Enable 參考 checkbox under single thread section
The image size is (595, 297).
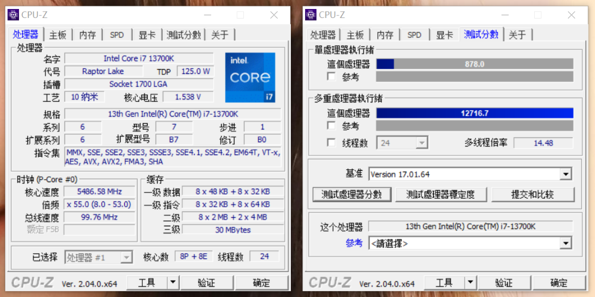click(331, 77)
